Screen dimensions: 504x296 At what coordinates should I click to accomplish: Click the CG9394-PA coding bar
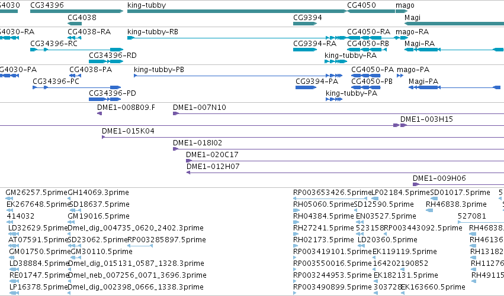(x=306, y=87)
